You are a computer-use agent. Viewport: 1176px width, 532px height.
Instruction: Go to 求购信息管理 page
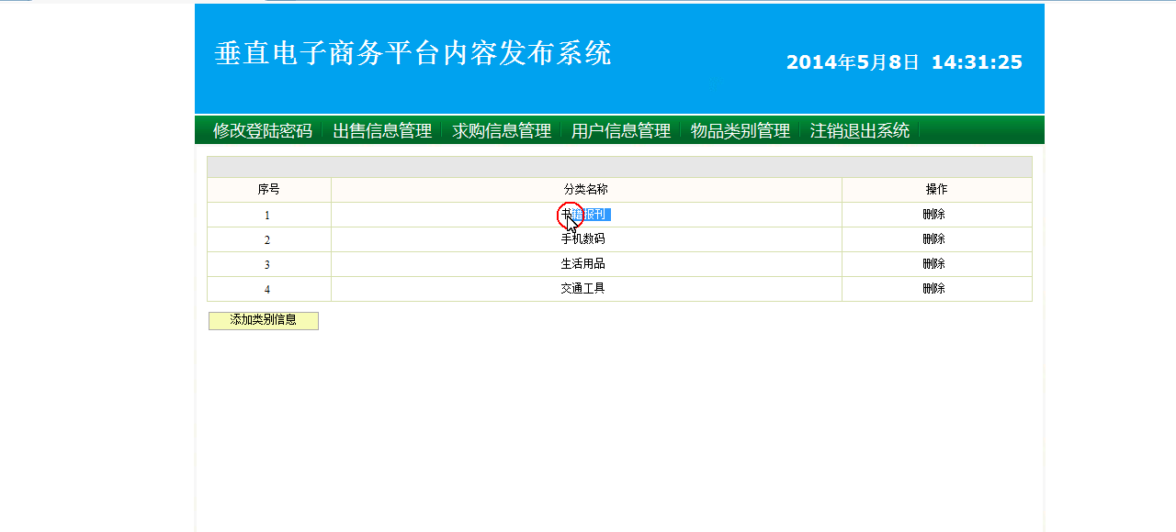click(502, 130)
